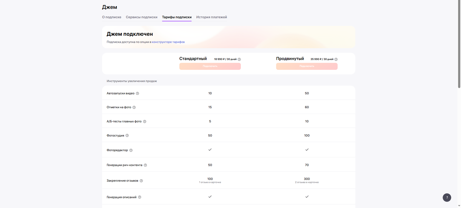
Task: Click the Закрепление отзывов row label
Action: click(123, 181)
